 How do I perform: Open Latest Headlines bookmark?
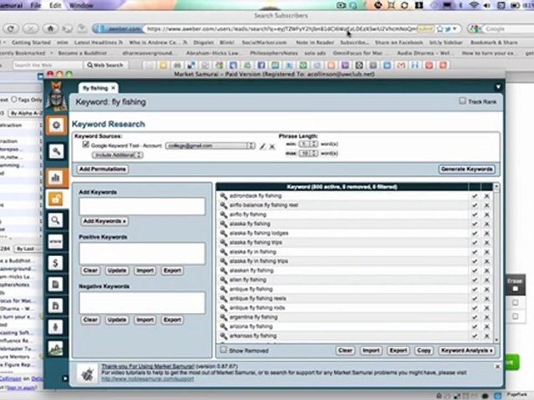(x=98, y=43)
